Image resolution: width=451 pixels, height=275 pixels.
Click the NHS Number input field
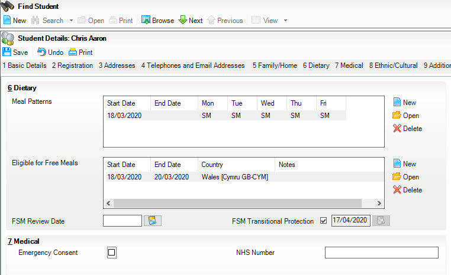381,253
